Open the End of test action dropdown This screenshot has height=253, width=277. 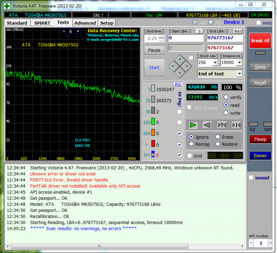(239, 74)
